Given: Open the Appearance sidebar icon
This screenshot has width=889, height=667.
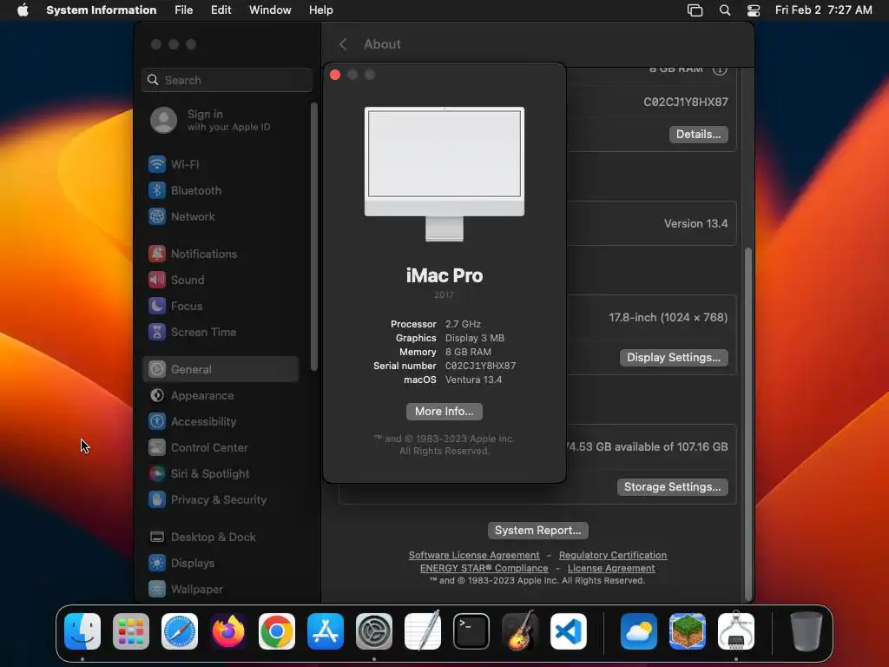Looking at the screenshot, I should coord(157,395).
